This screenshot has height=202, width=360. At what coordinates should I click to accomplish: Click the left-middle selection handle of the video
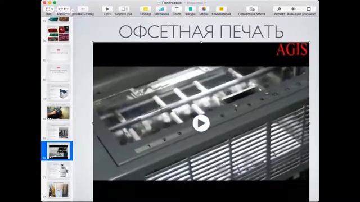93,123
